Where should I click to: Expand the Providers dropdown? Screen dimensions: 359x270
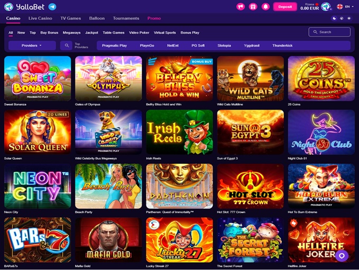[x=32, y=45]
